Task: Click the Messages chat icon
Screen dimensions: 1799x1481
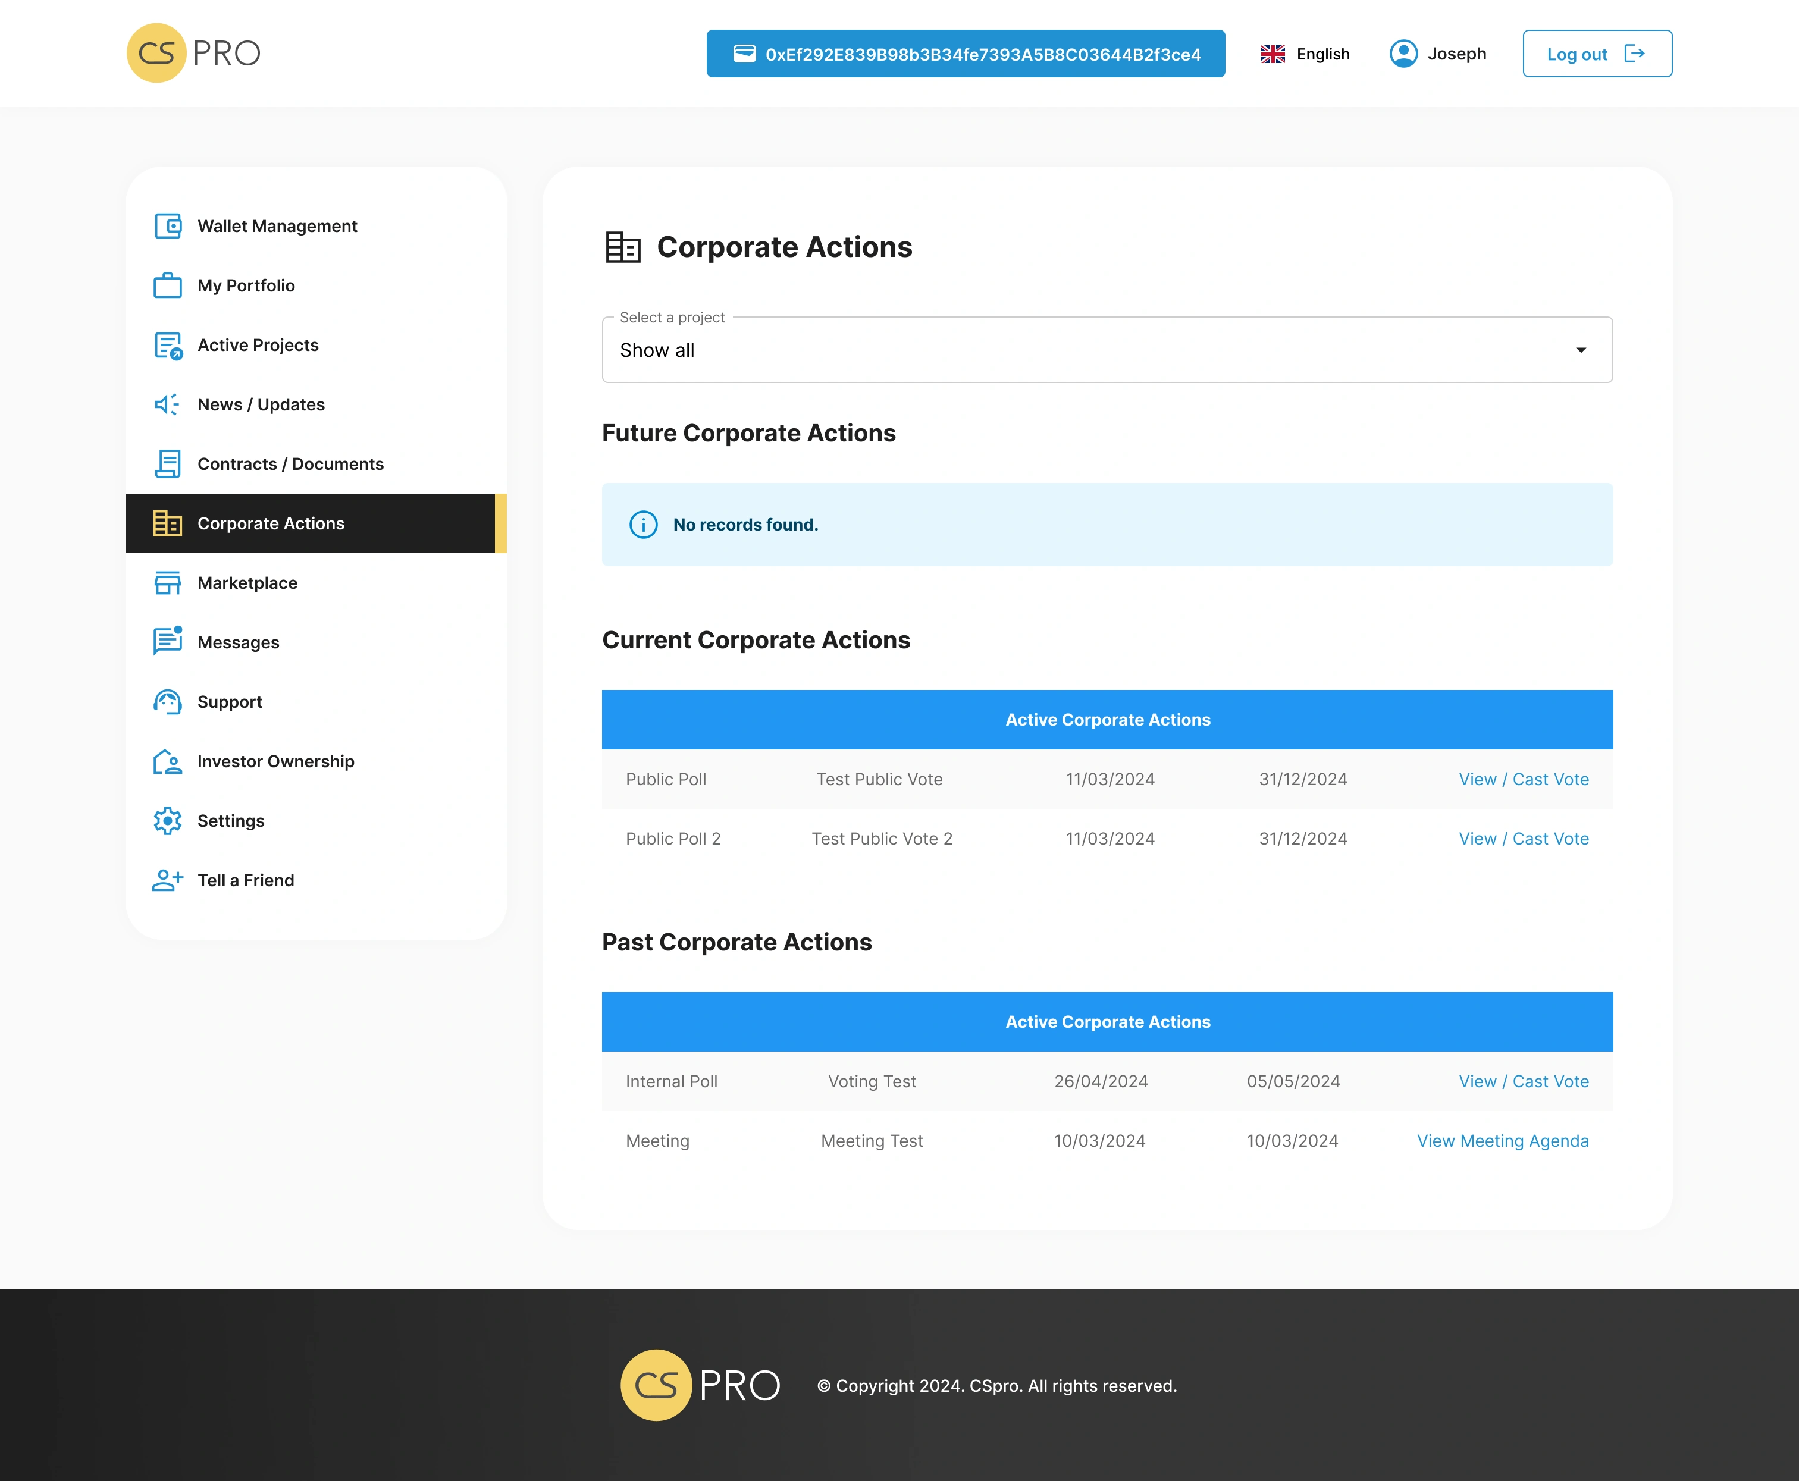Action: point(168,642)
